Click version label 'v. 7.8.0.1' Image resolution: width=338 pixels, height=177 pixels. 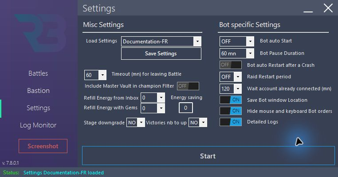point(11,163)
